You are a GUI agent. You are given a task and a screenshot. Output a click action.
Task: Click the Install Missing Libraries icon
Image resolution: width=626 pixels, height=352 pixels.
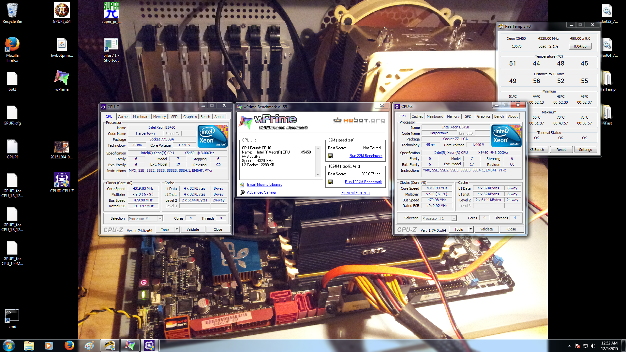(x=242, y=184)
